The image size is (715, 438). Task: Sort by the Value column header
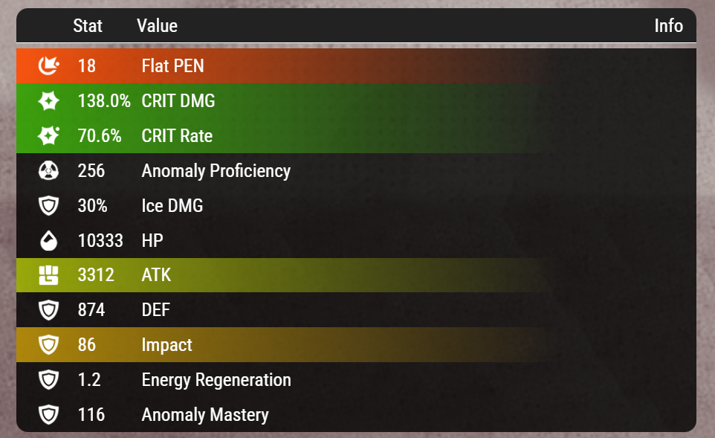[x=158, y=25]
